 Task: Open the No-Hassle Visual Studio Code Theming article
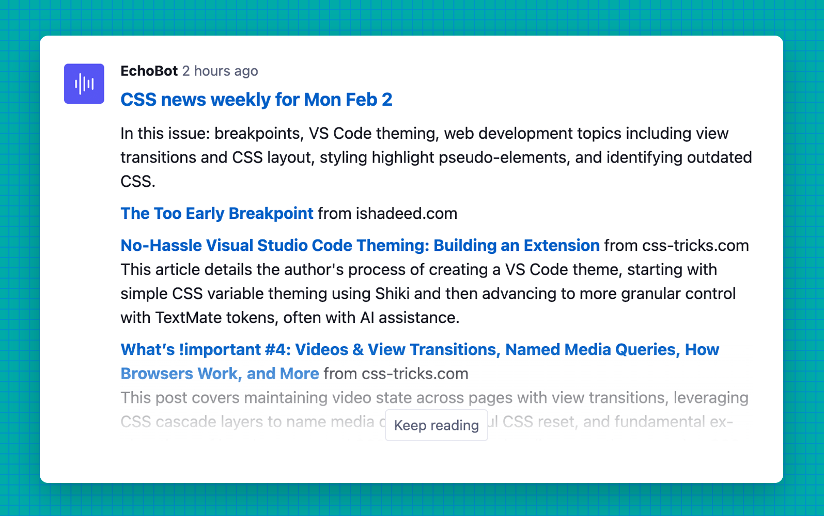point(360,246)
